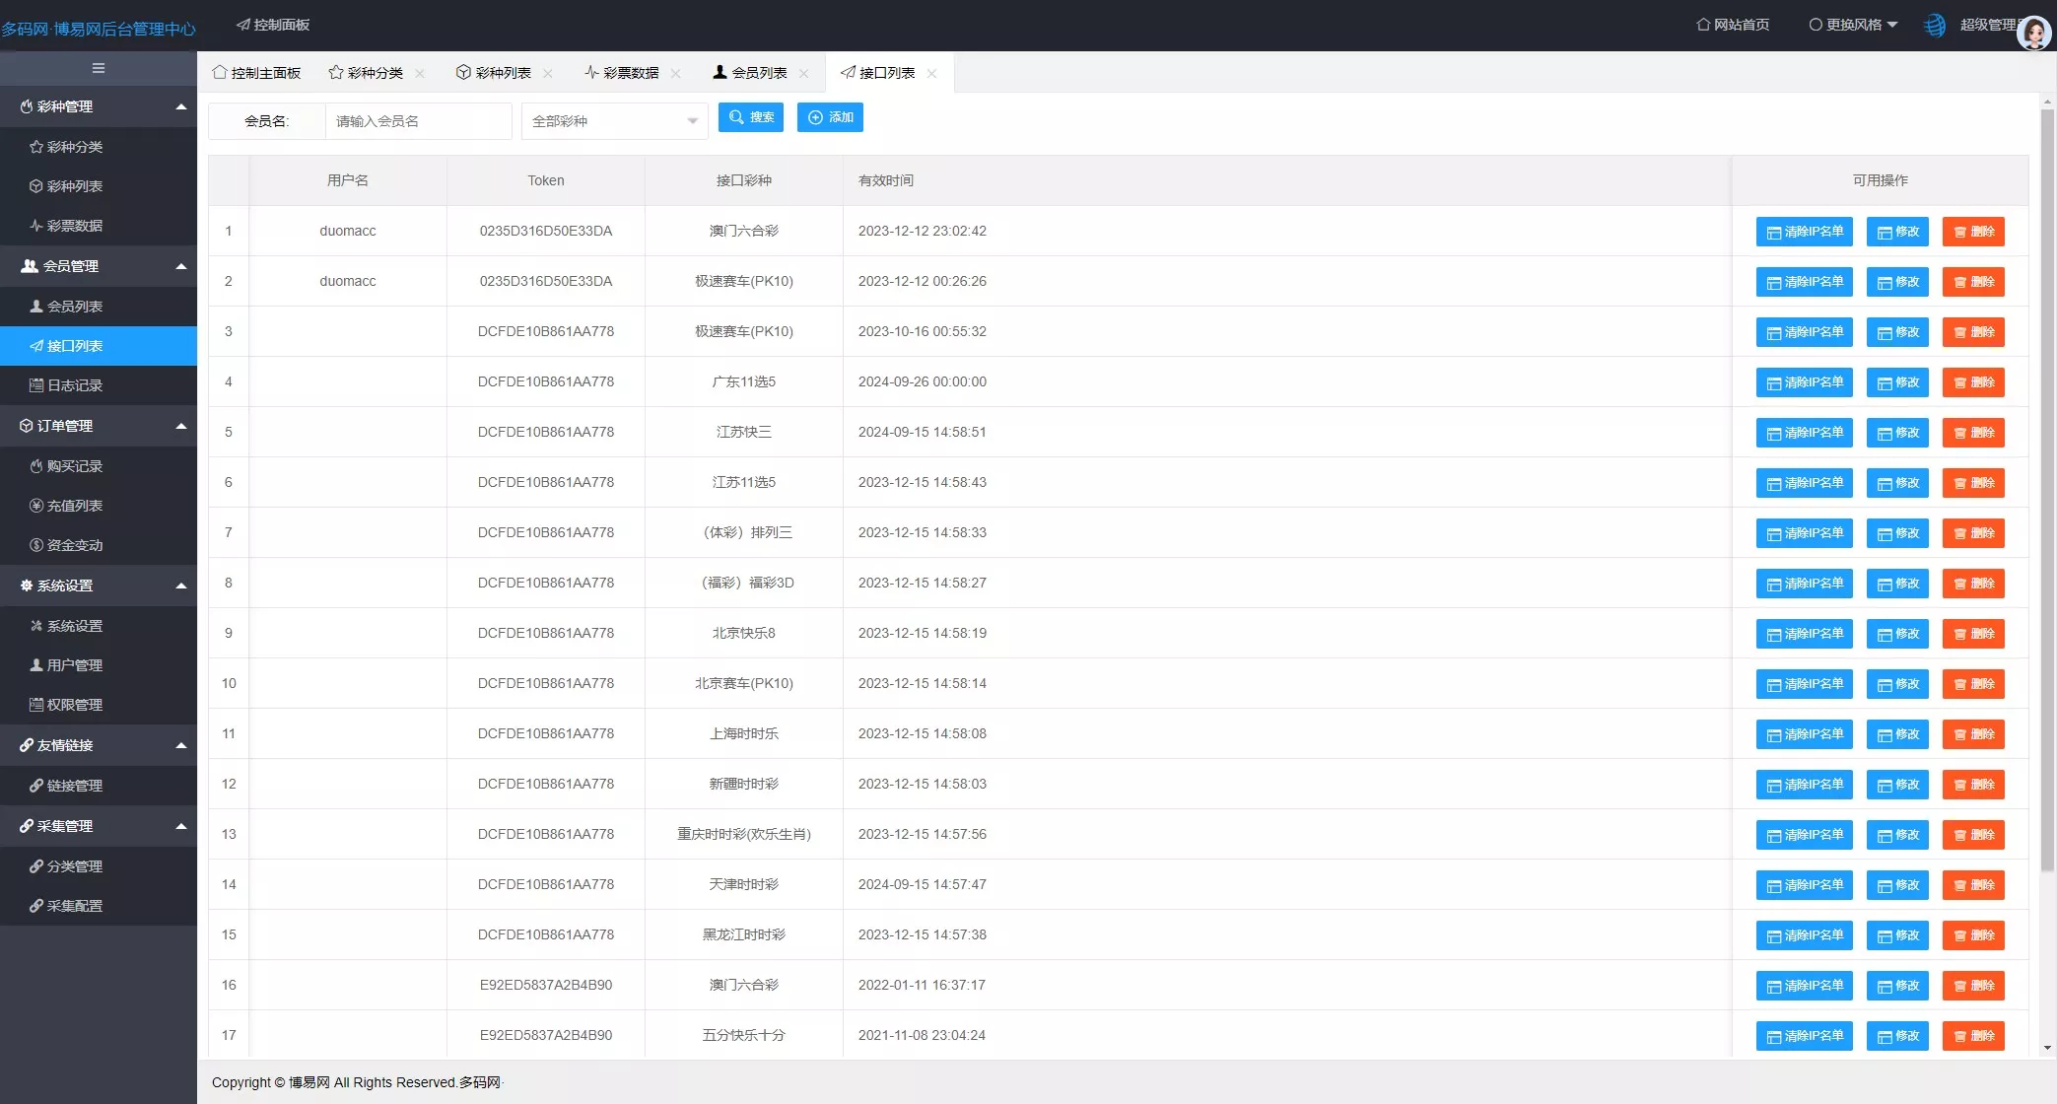Collapse the 订单管理 menu group
The height and width of the screenshot is (1104, 2057).
(x=99, y=426)
